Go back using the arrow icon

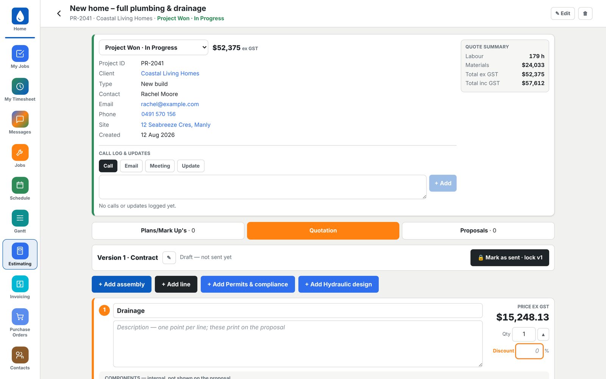pyautogui.click(x=59, y=14)
